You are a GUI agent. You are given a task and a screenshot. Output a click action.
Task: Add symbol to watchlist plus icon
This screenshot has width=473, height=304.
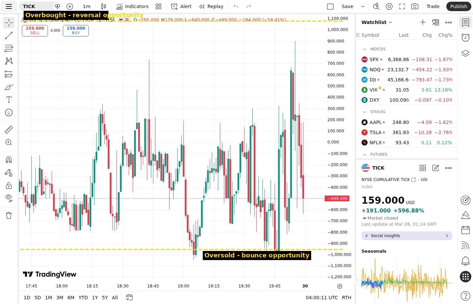(x=423, y=22)
